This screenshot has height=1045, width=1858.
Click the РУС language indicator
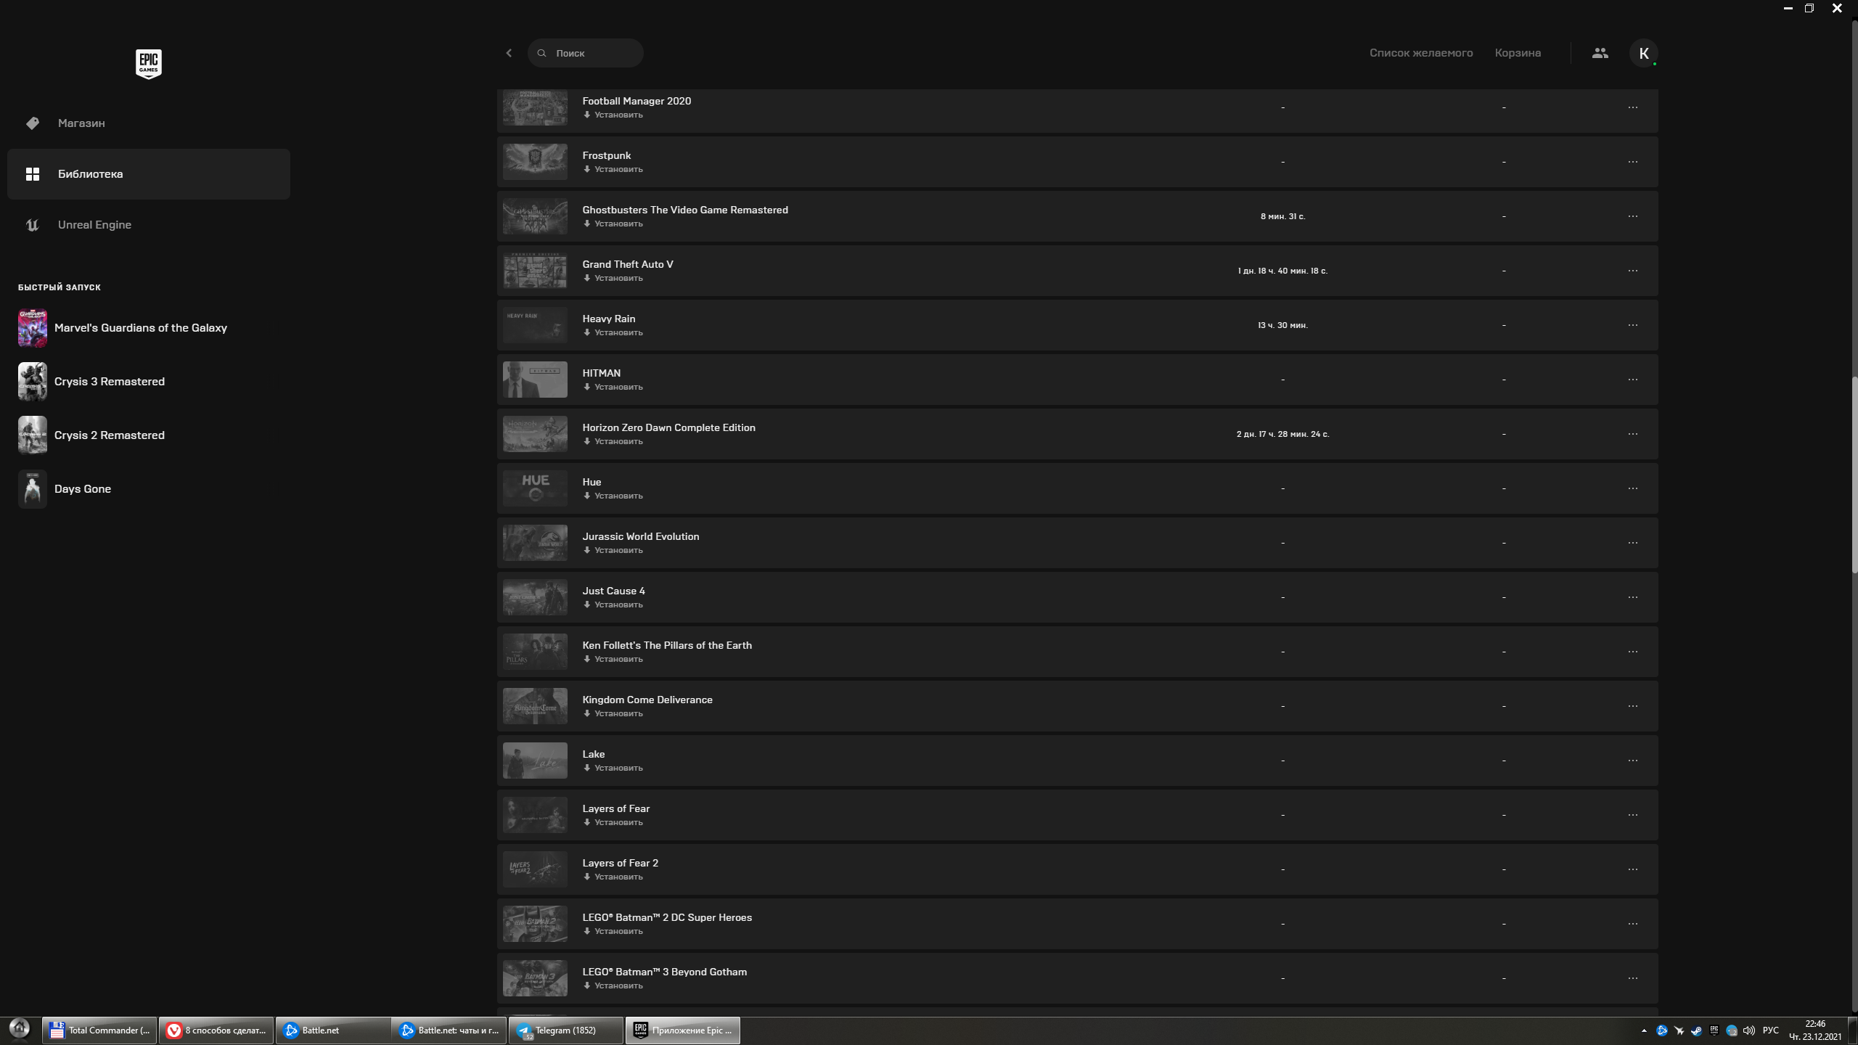pos(1771,1030)
